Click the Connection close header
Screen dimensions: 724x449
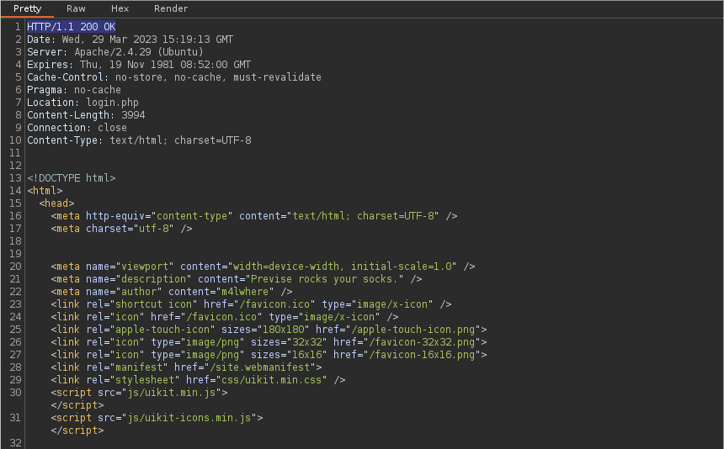77,128
